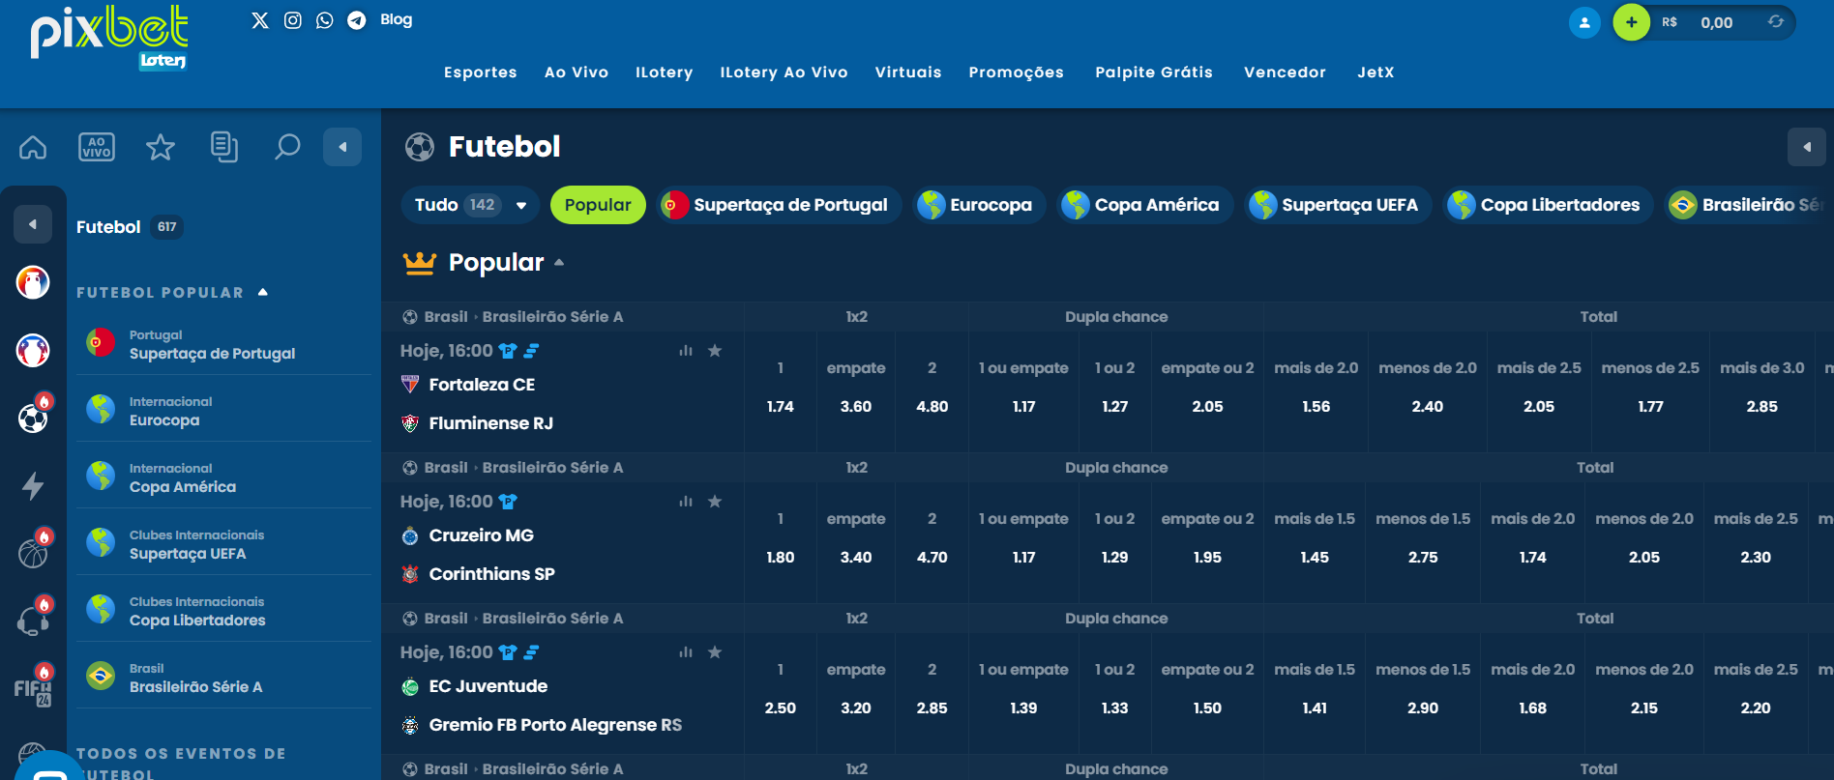Go to the home icon in sidebar
The image size is (1834, 780).
pos(33,147)
